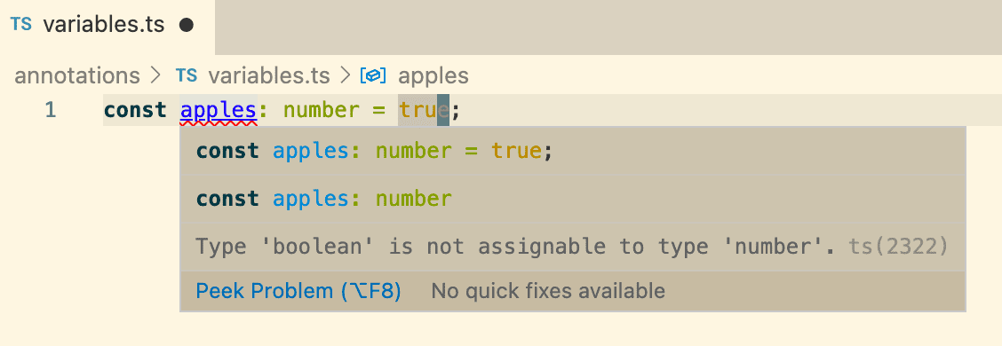The height and width of the screenshot is (346, 1002).
Task: Click the number type annotation in code
Action: tap(322, 110)
